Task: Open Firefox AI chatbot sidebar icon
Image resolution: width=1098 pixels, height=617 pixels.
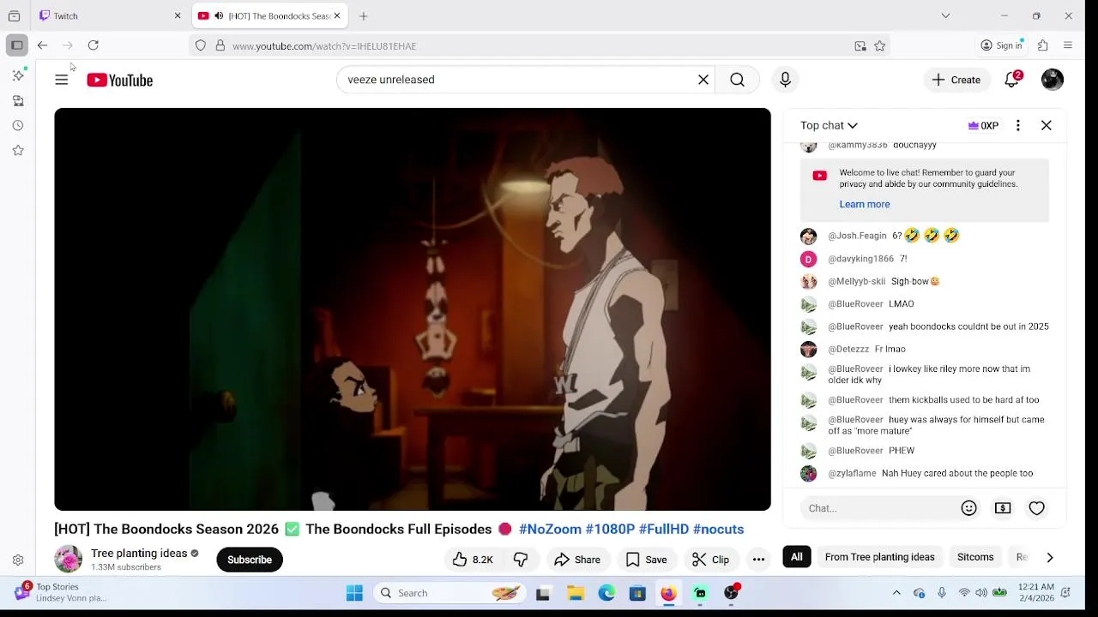Action: [18, 75]
